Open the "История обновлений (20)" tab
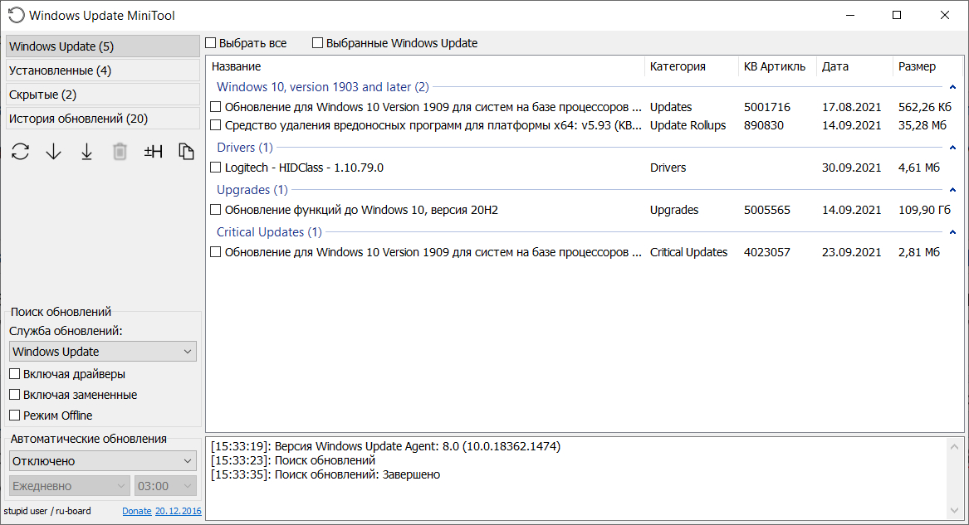The image size is (969, 525). click(x=102, y=119)
